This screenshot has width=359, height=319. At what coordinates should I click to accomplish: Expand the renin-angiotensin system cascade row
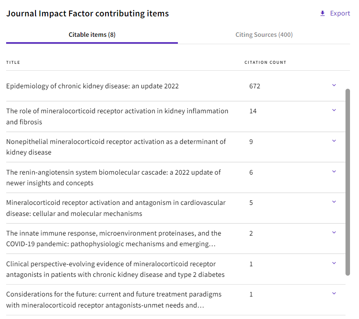(x=334, y=172)
